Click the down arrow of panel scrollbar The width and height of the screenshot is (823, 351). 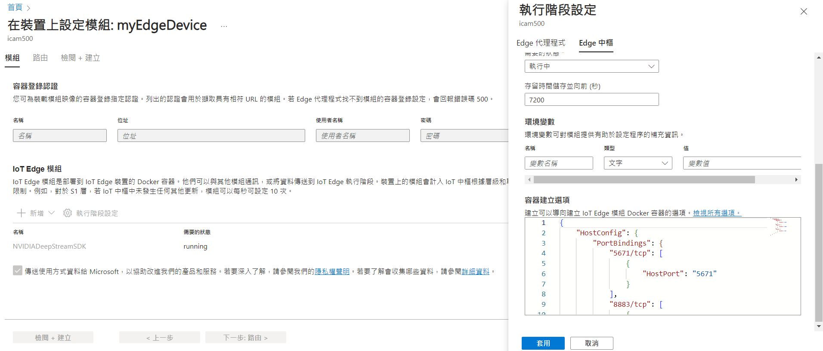[819, 326]
